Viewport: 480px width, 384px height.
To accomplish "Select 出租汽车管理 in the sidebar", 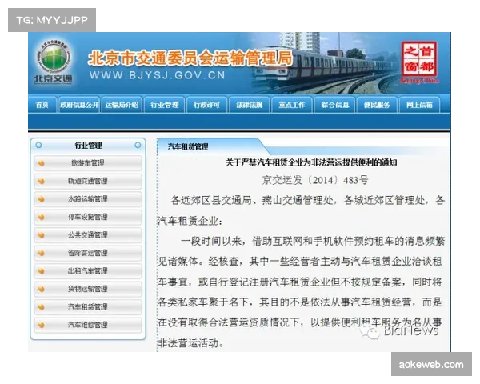I will [88, 271].
